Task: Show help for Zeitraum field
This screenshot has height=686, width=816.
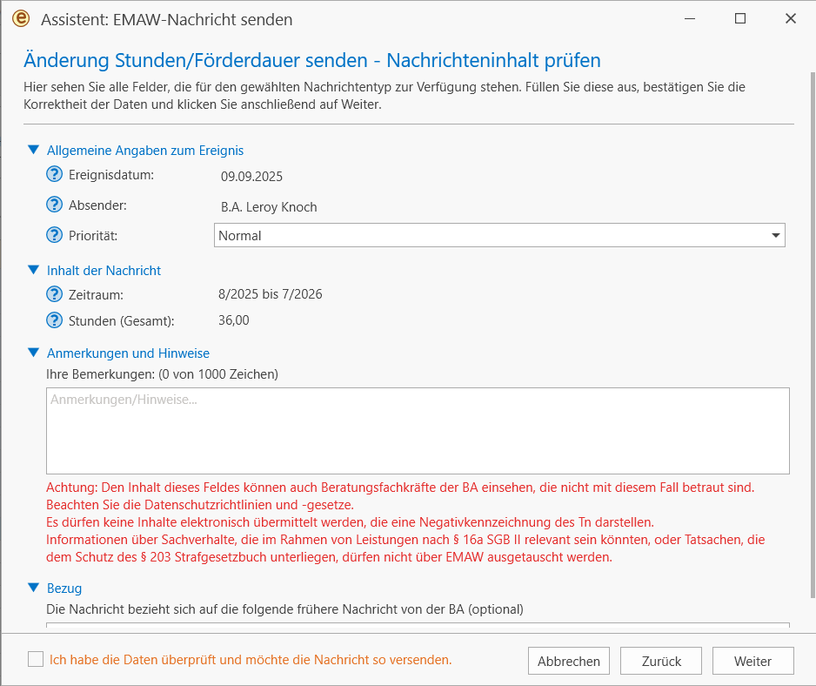Action: (54, 294)
